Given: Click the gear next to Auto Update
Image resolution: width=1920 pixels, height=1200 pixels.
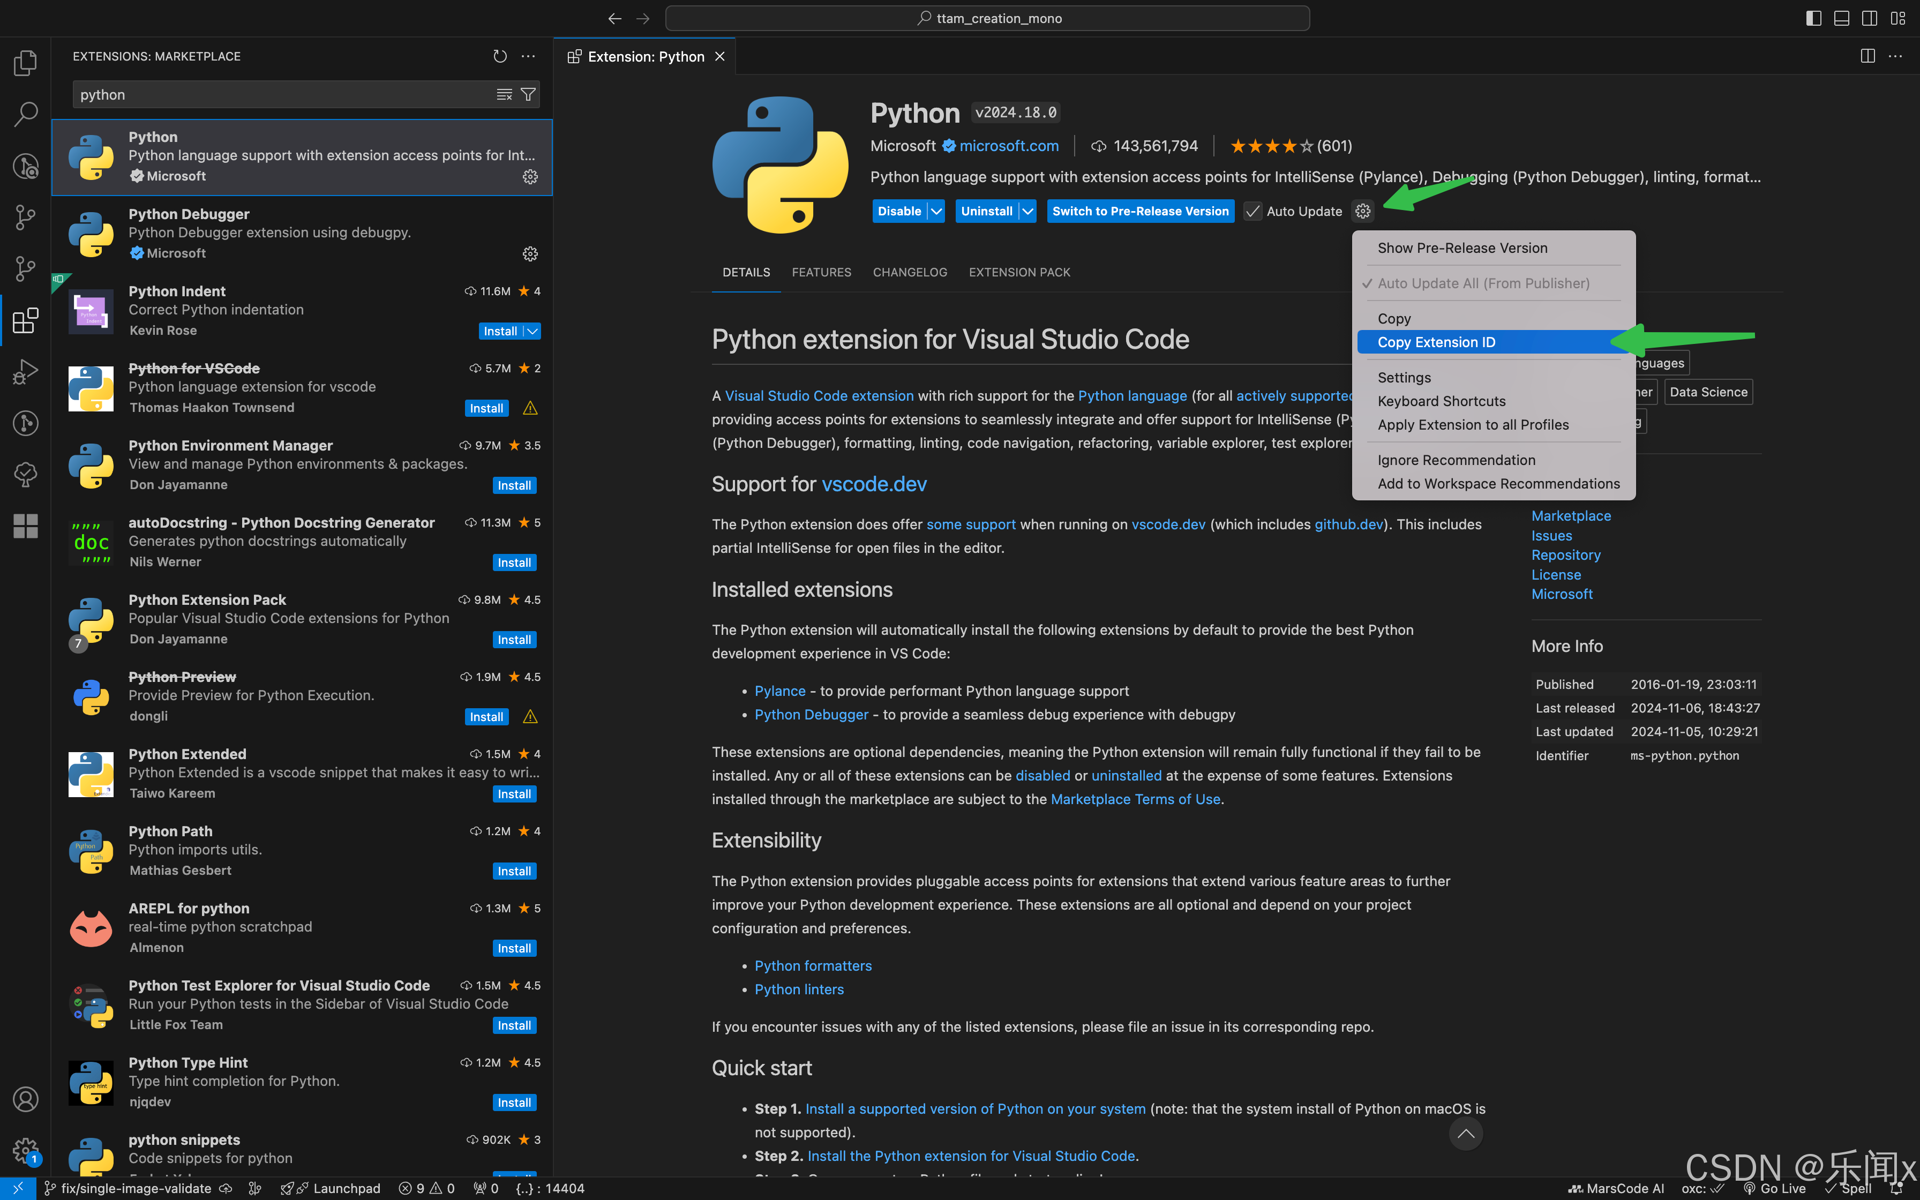Looking at the screenshot, I should point(1363,211).
